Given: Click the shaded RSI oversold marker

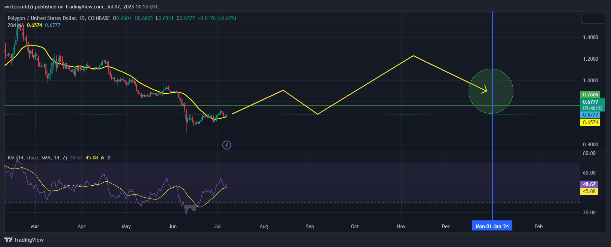Looking at the screenshot, I should coord(191,208).
